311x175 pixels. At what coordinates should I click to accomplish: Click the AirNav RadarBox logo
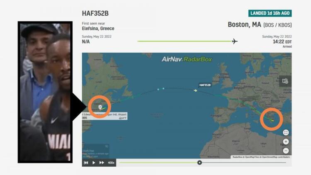(x=187, y=59)
